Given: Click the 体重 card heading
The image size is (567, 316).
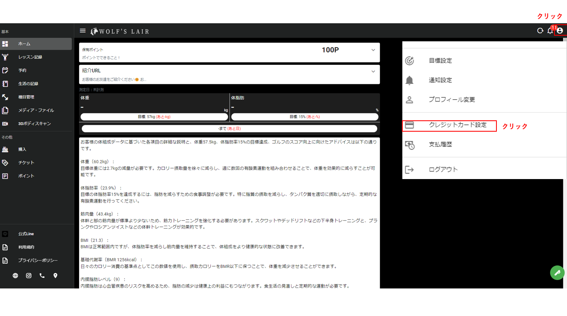Looking at the screenshot, I should [x=85, y=98].
